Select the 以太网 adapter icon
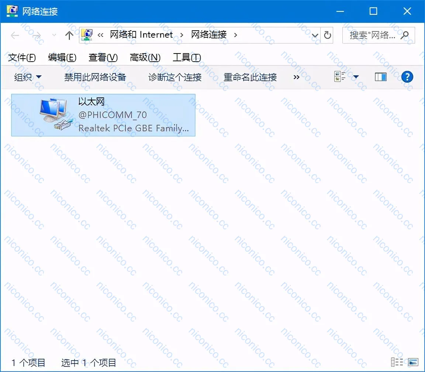425x372 pixels. pos(56,114)
